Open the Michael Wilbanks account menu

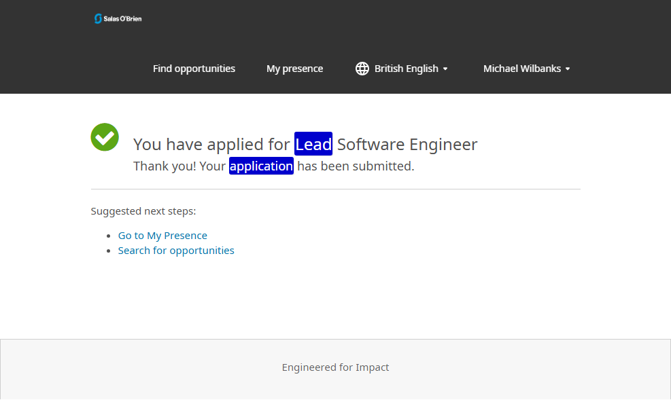click(x=521, y=69)
